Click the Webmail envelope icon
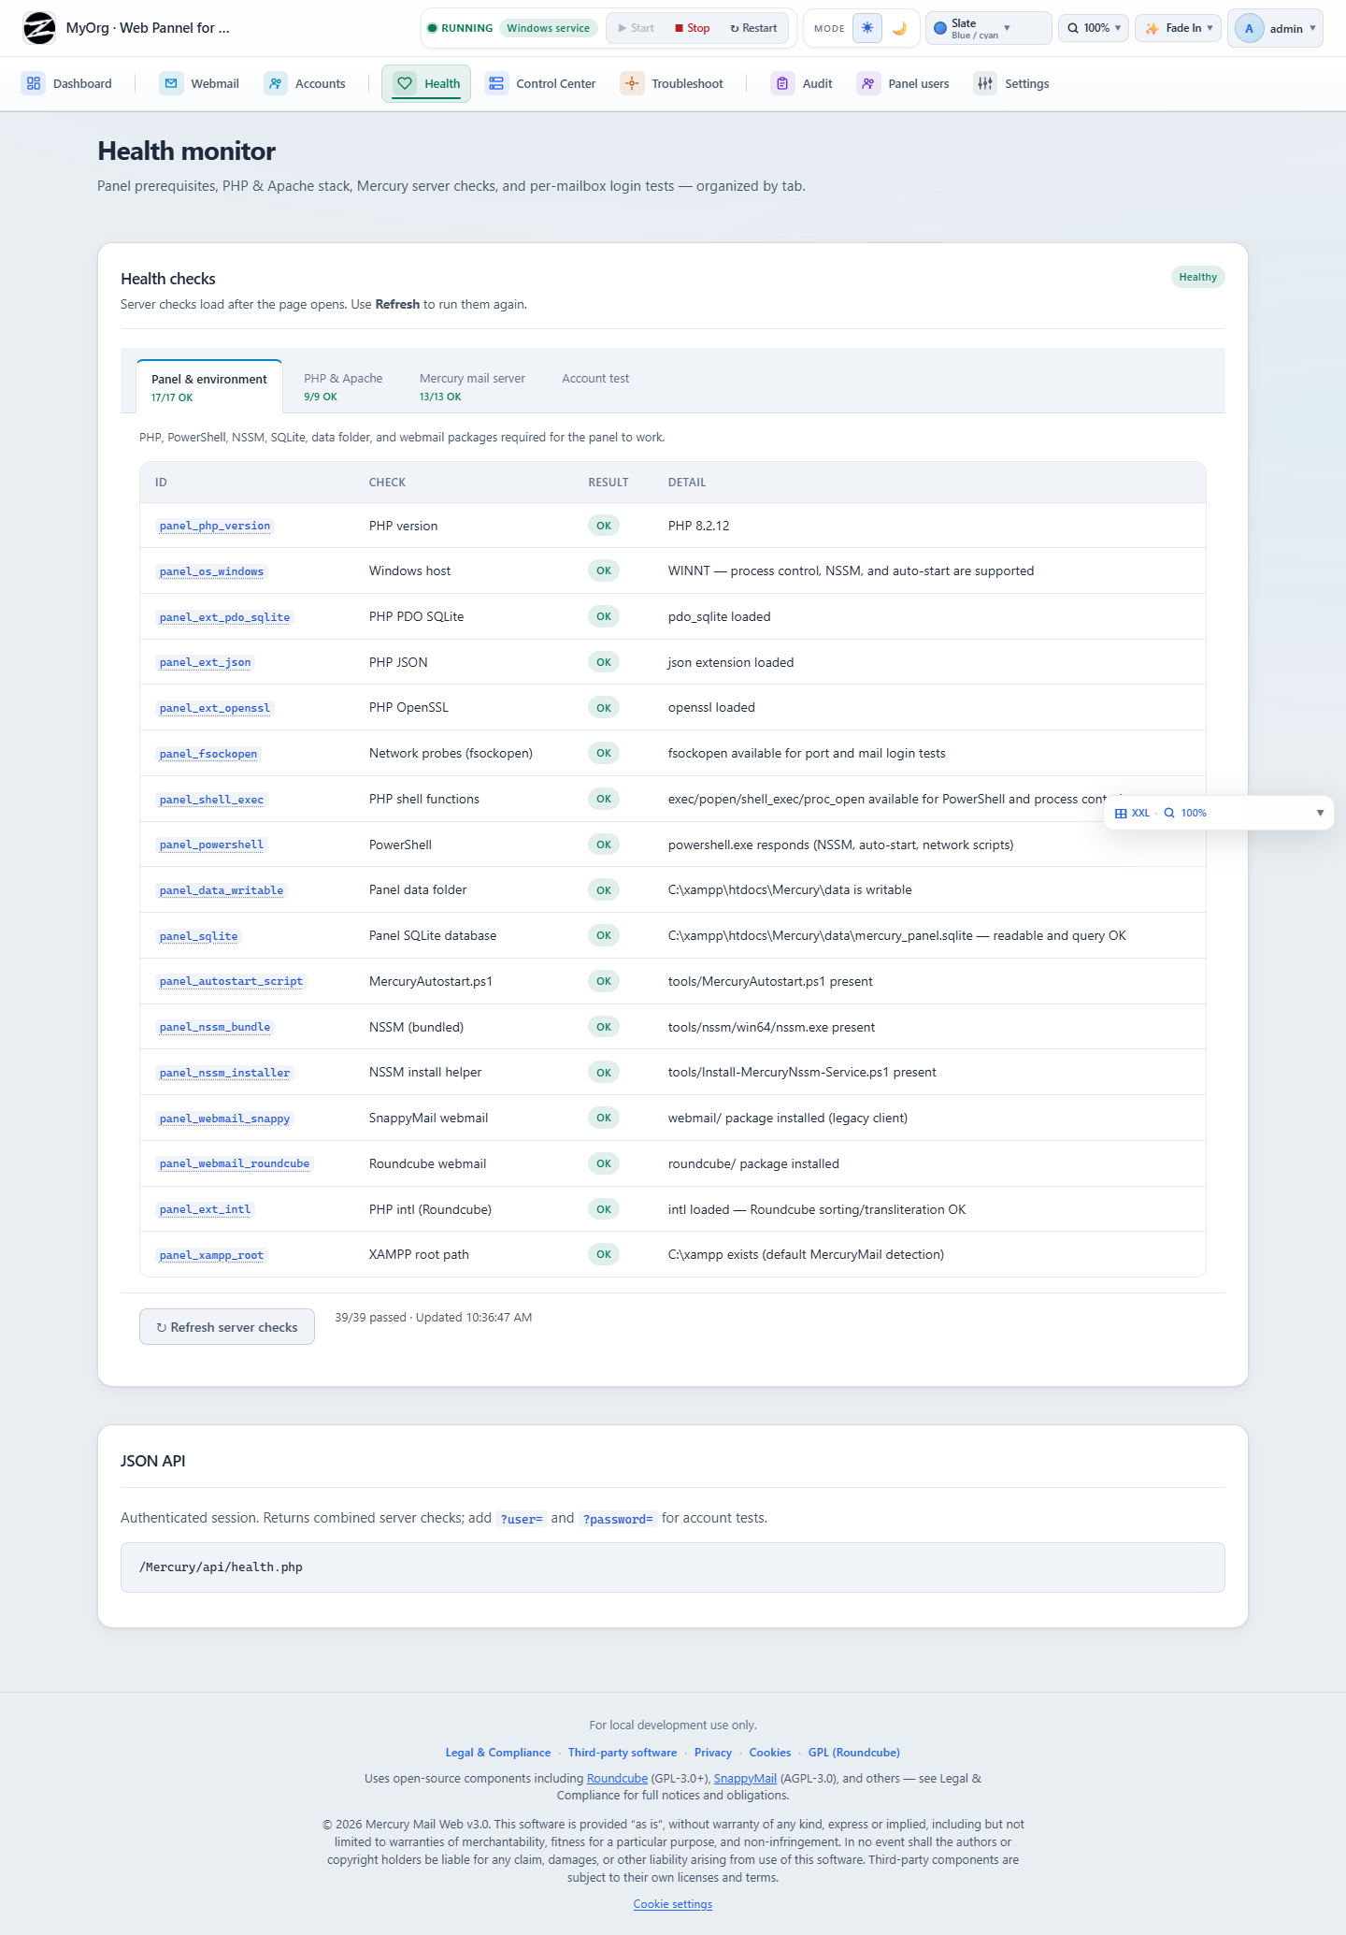 [x=171, y=83]
